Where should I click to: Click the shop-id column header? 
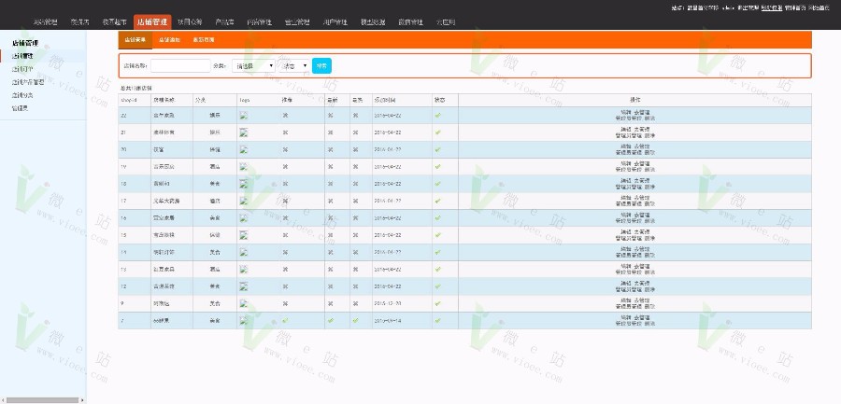click(x=135, y=100)
